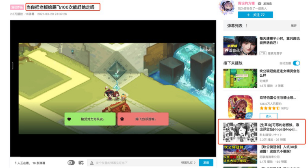Click the 2.6万播放 · 16弹幕 stats text
This screenshot has width=308, height=168.
[x=22, y=14]
